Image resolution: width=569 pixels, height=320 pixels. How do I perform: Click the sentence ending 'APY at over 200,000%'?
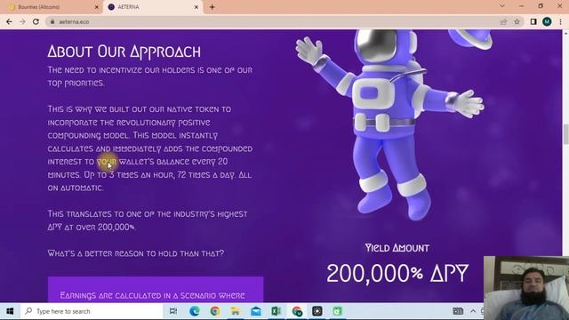point(148,220)
